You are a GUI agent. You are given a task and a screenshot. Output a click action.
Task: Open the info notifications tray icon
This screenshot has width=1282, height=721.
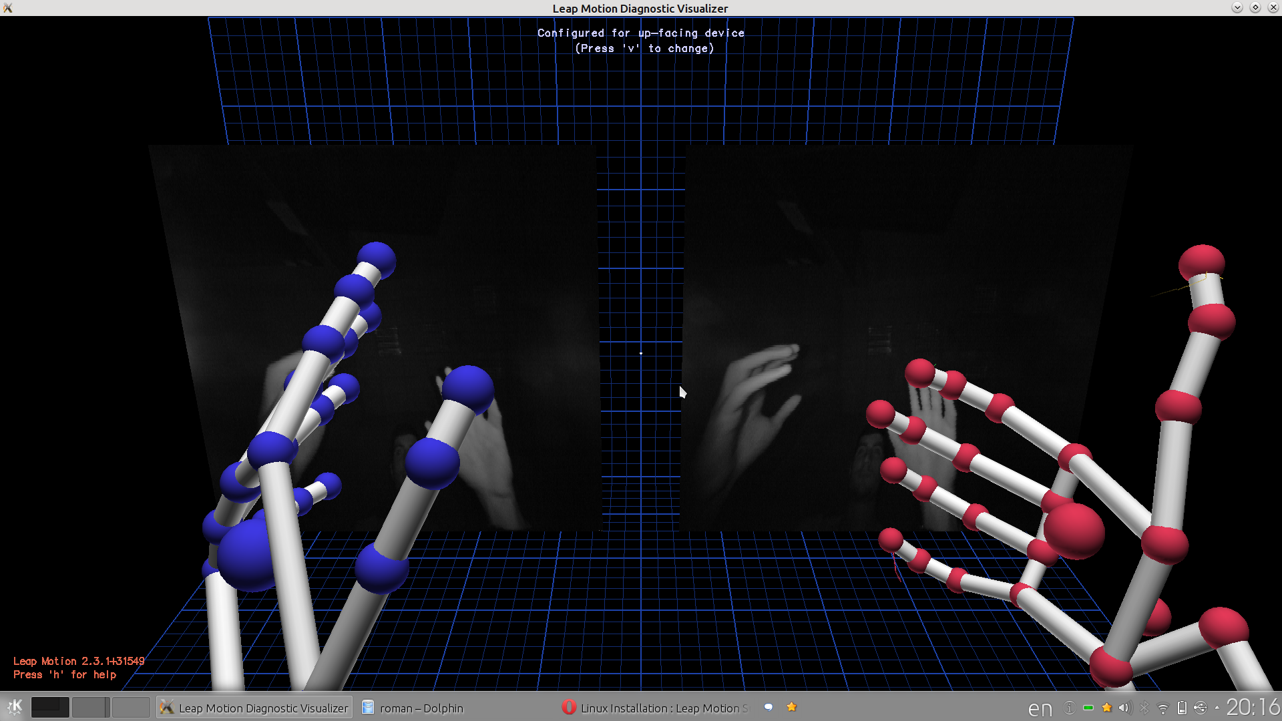(1069, 708)
